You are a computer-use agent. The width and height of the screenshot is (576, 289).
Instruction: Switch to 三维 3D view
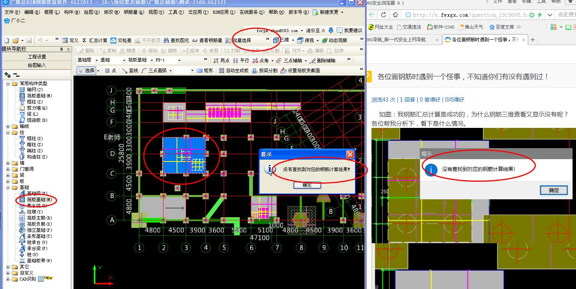click(x=281, y=40)
